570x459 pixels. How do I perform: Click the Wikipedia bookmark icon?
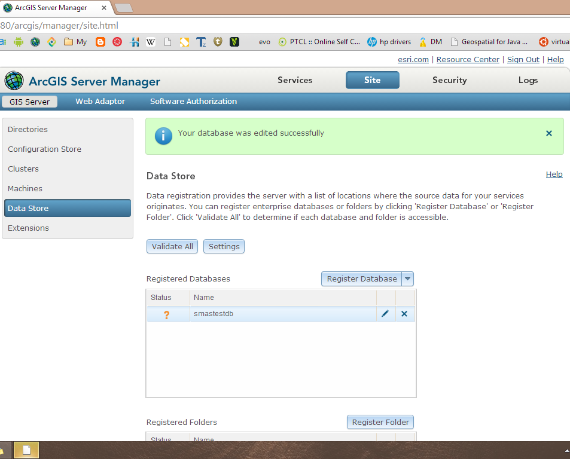tap(151, 42)
